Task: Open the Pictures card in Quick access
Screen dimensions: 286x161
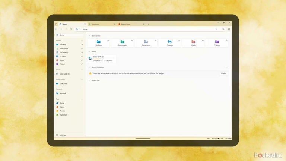Action: coord(170,43)
